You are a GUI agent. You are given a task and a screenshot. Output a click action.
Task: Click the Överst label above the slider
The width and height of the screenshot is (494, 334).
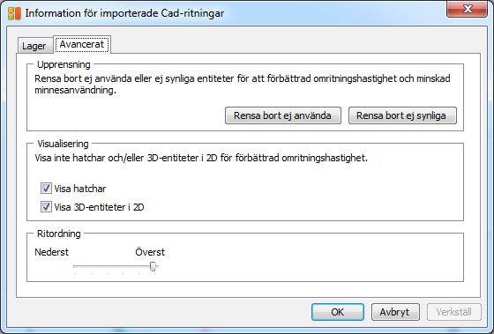tap(150, 252)
